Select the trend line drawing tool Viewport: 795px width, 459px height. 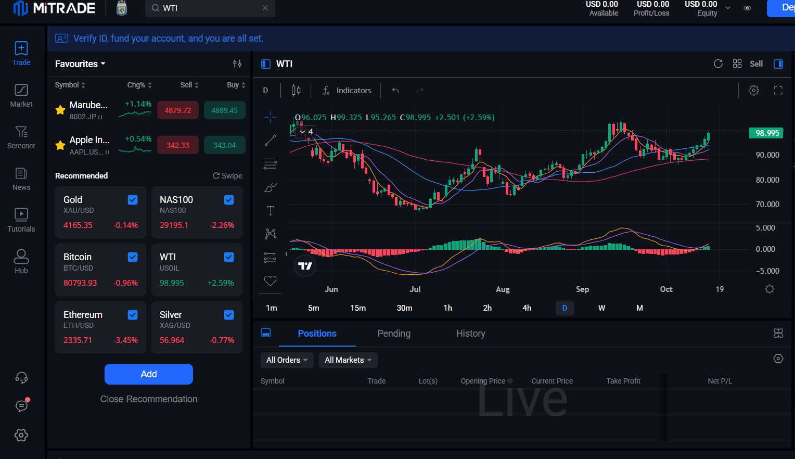pyautogui.click(x=271, y=141)
